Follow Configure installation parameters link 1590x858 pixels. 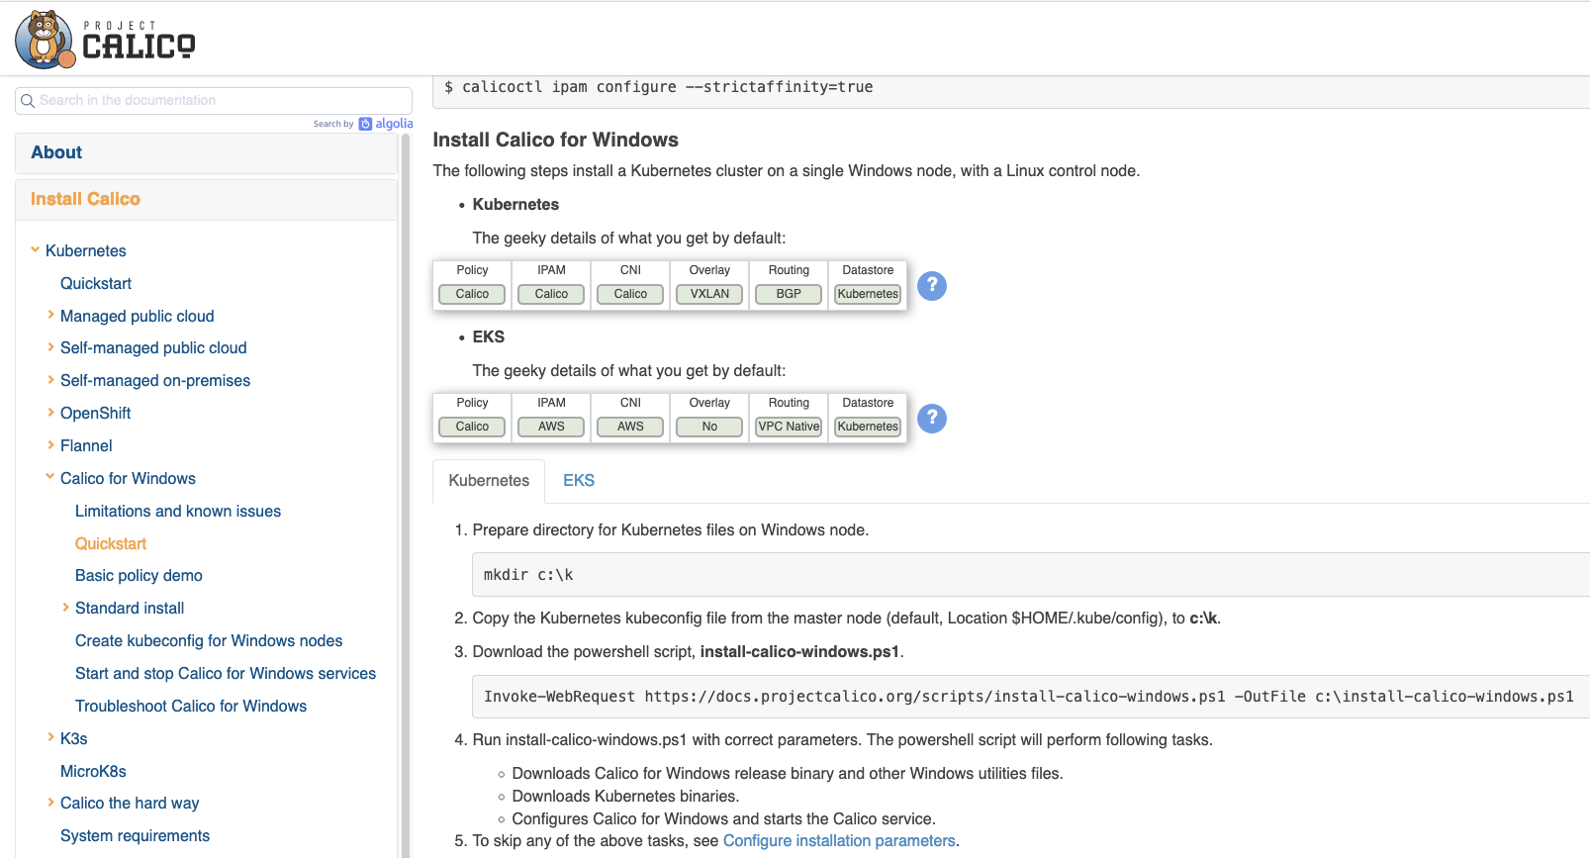pos(839,840)
